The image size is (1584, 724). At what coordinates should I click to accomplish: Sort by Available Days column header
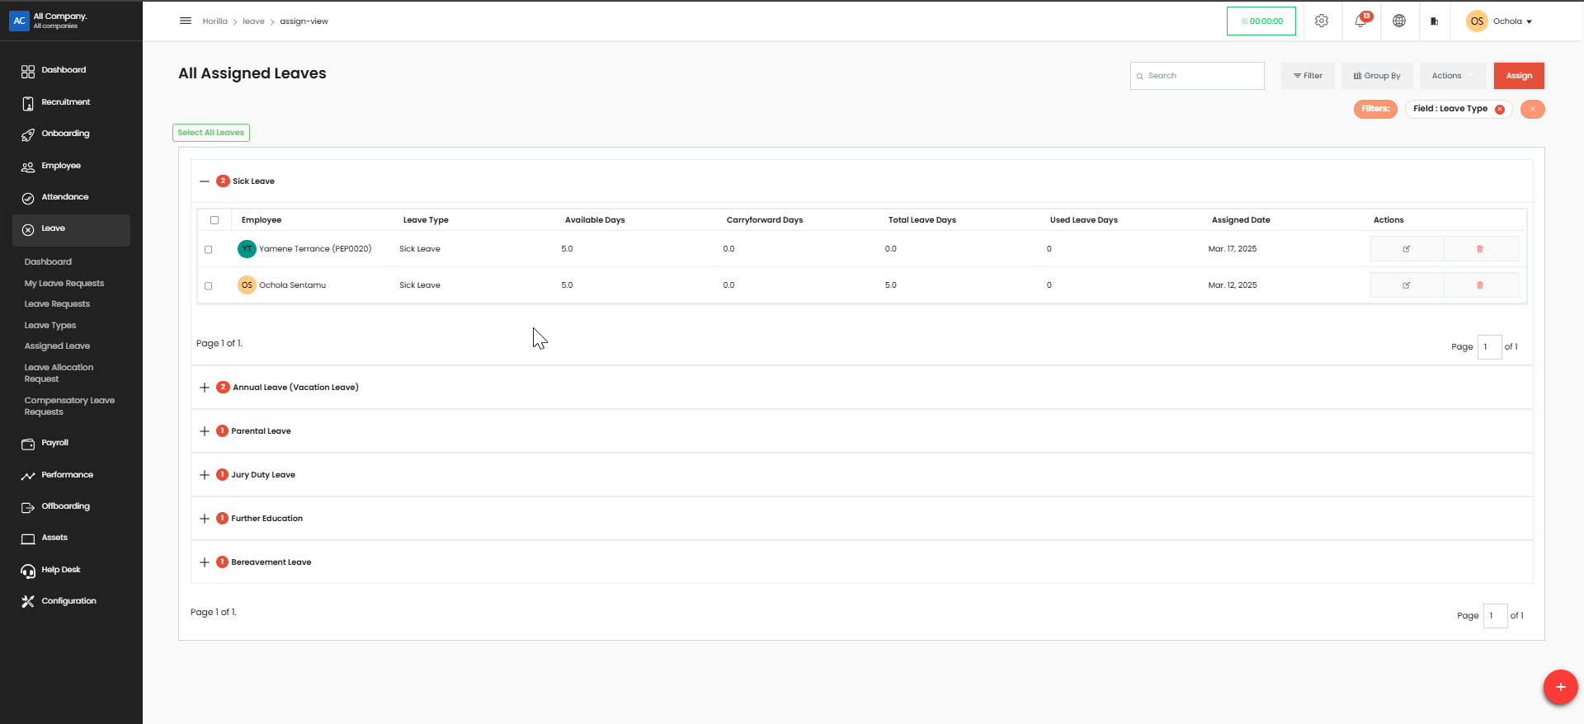pyautogui.click(x=595, y=220)
